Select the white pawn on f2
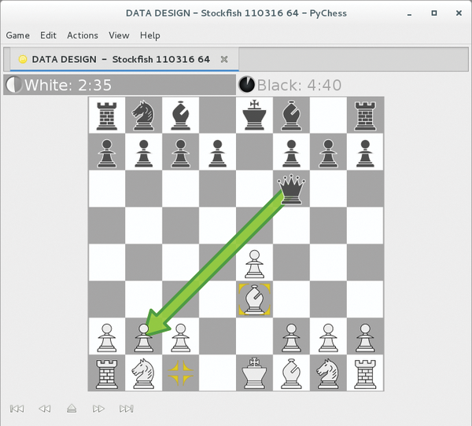 pyautogui.click(x=291, y=336)
